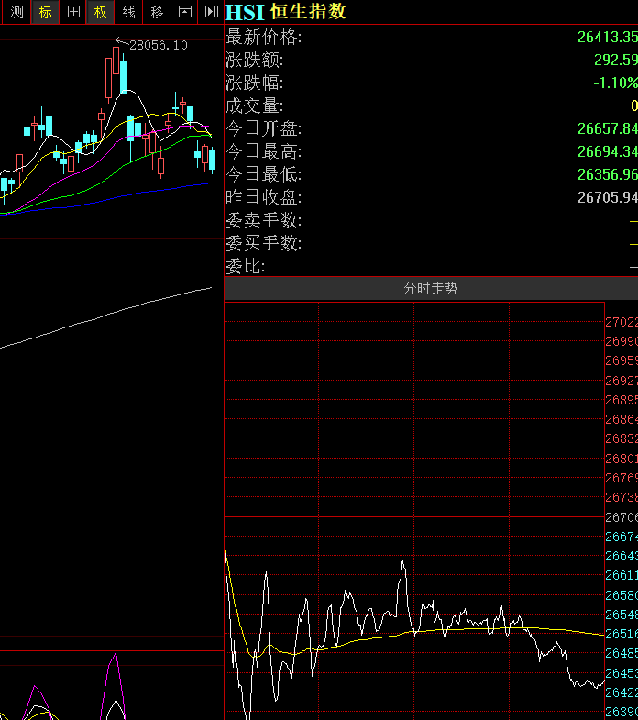Click the 今日最低 value 26356.96
Image resolution: width=638 pixels, height=720 pixels.
click(x=607, y=174)
